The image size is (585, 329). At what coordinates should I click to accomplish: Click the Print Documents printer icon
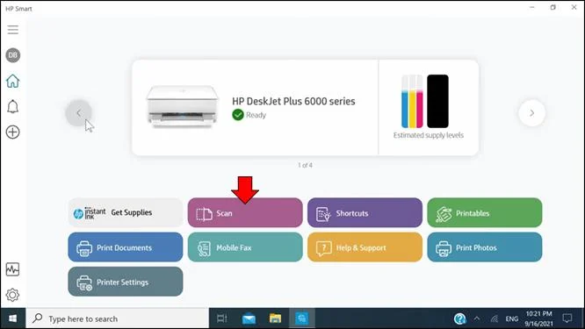click(84, 248)
